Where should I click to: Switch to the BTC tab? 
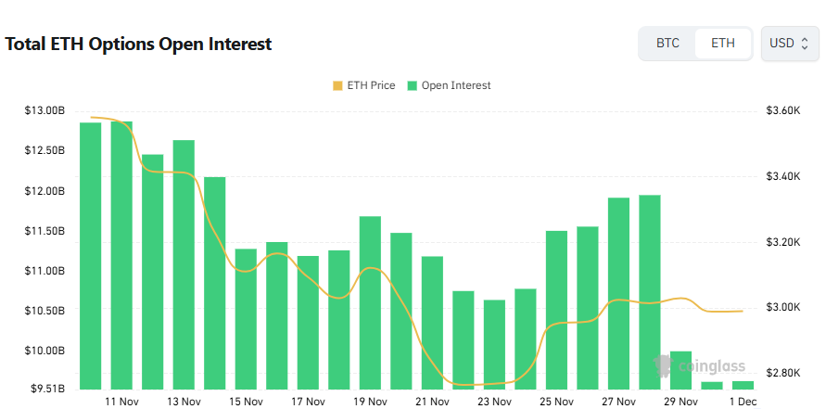[x=667, y=44]
